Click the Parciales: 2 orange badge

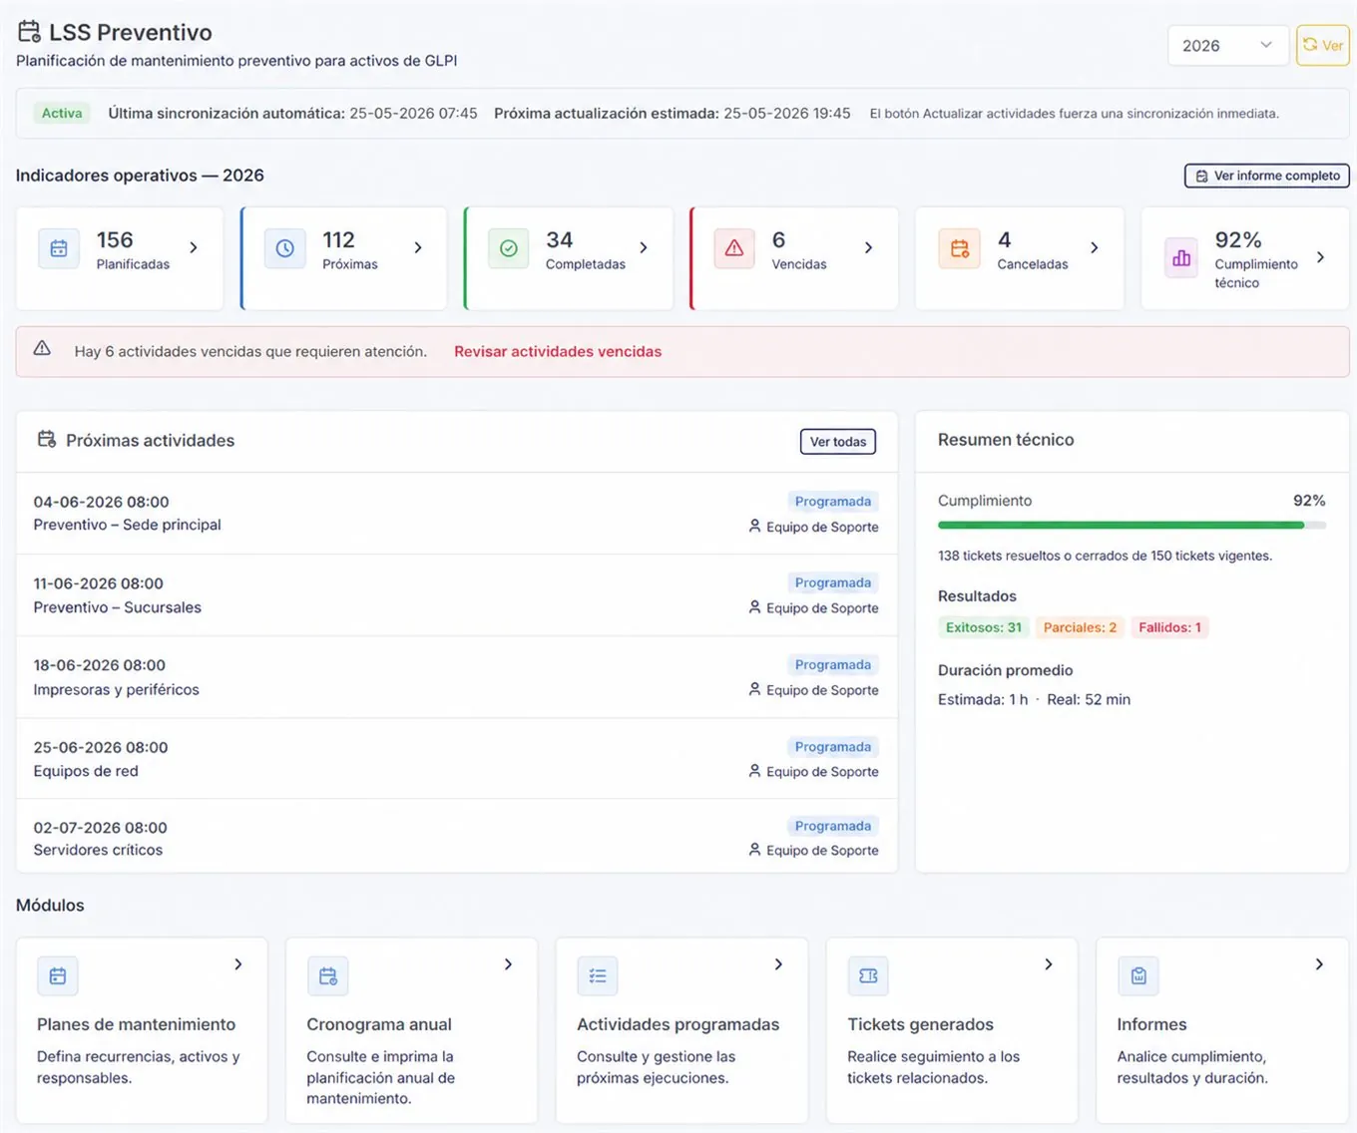(x=1080, y=627)
